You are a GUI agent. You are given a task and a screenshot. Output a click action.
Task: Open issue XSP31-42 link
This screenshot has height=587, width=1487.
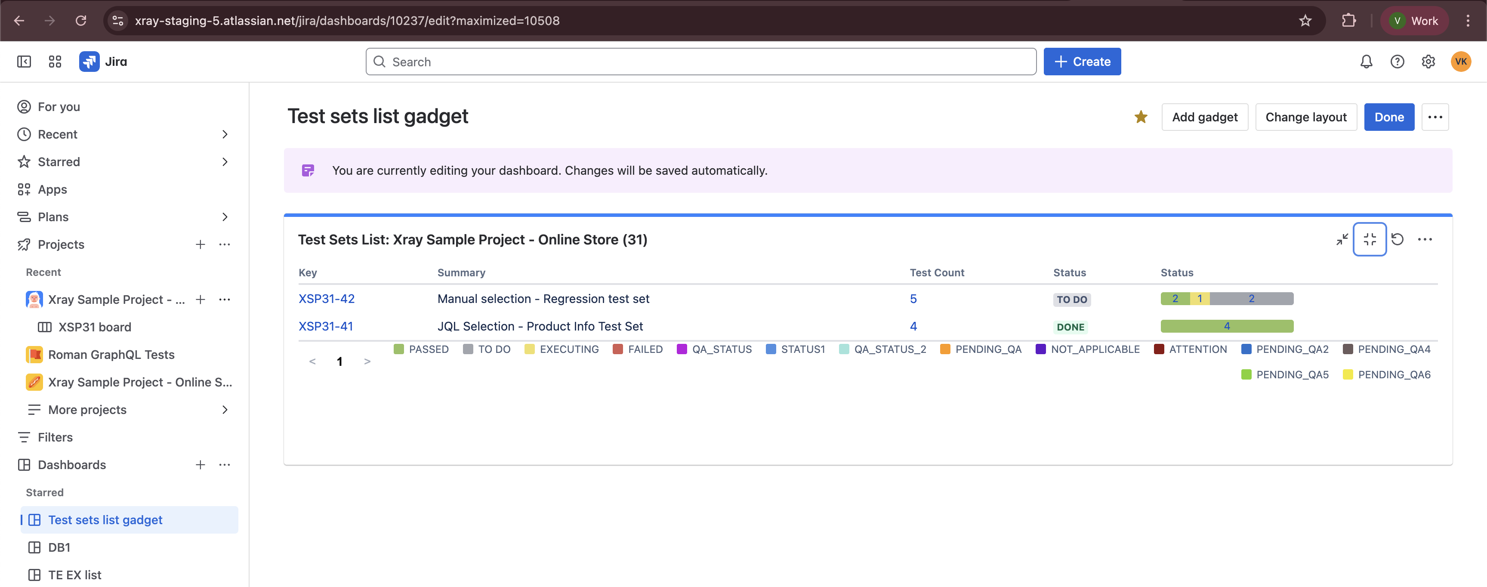(326, 299)
